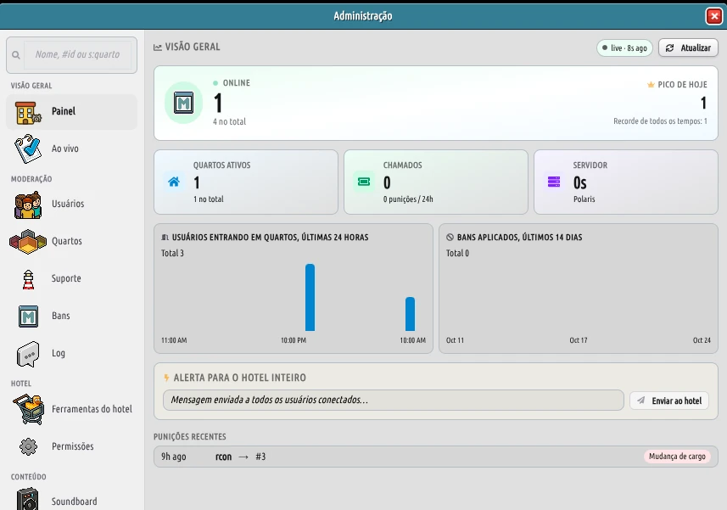This screenshot has width=727, height=510.
Task: Open the Usuários people icon
Action: pyautogui.click(x=28, y=205)
